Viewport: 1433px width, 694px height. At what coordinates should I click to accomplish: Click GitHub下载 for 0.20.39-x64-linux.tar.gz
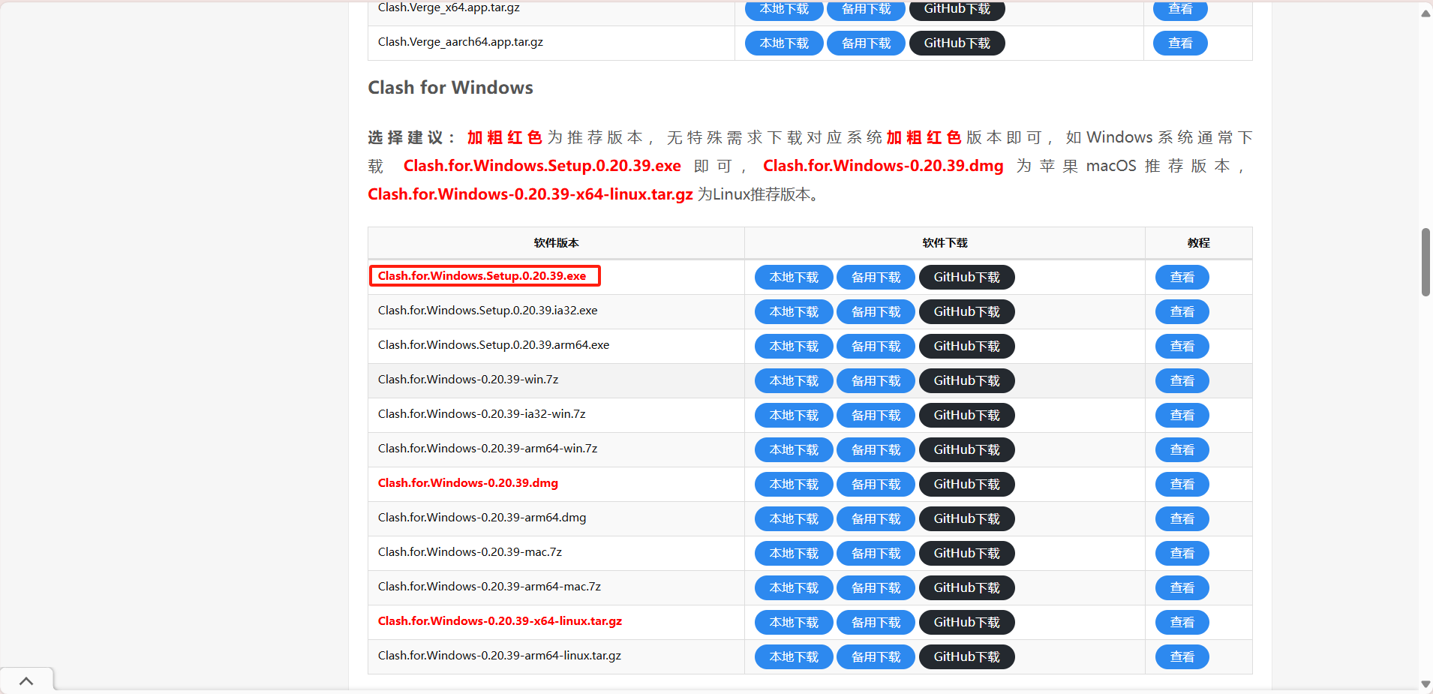(966, 623)
